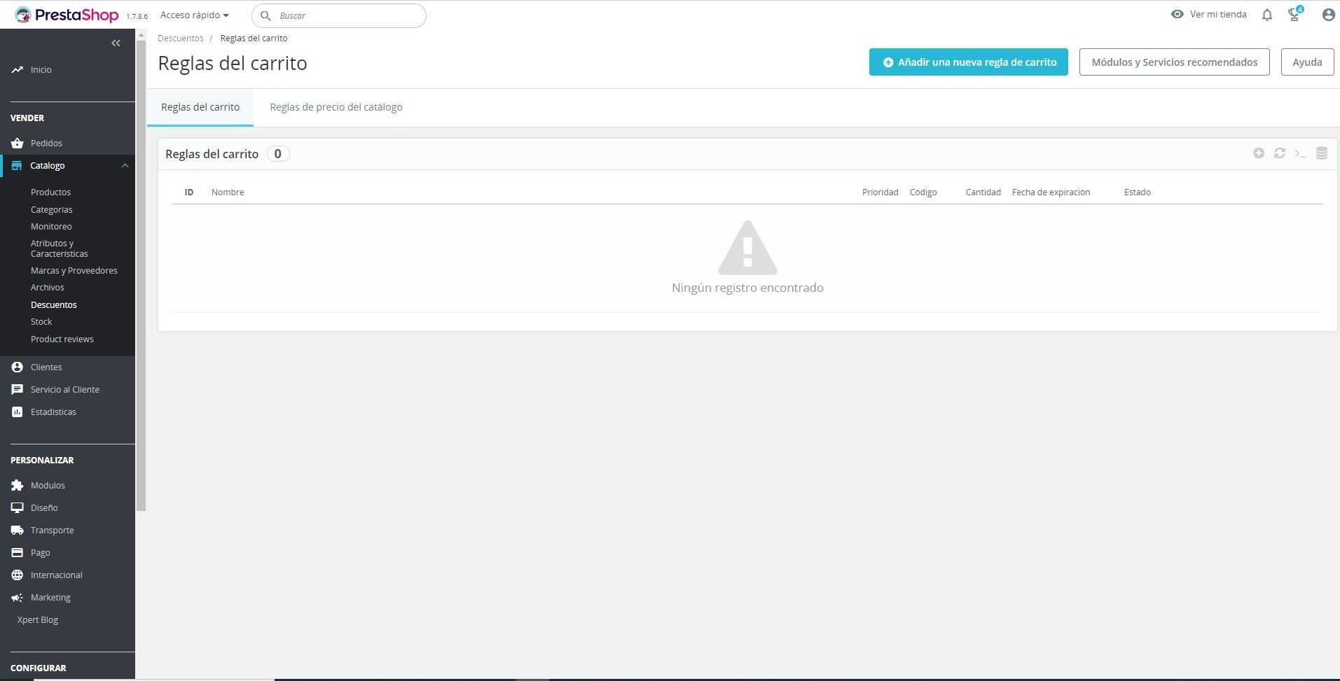Image resolution: width=1340 pixels, height=681 pixels.
Task: Click the ID column header
Action: [x=189, y=192]
